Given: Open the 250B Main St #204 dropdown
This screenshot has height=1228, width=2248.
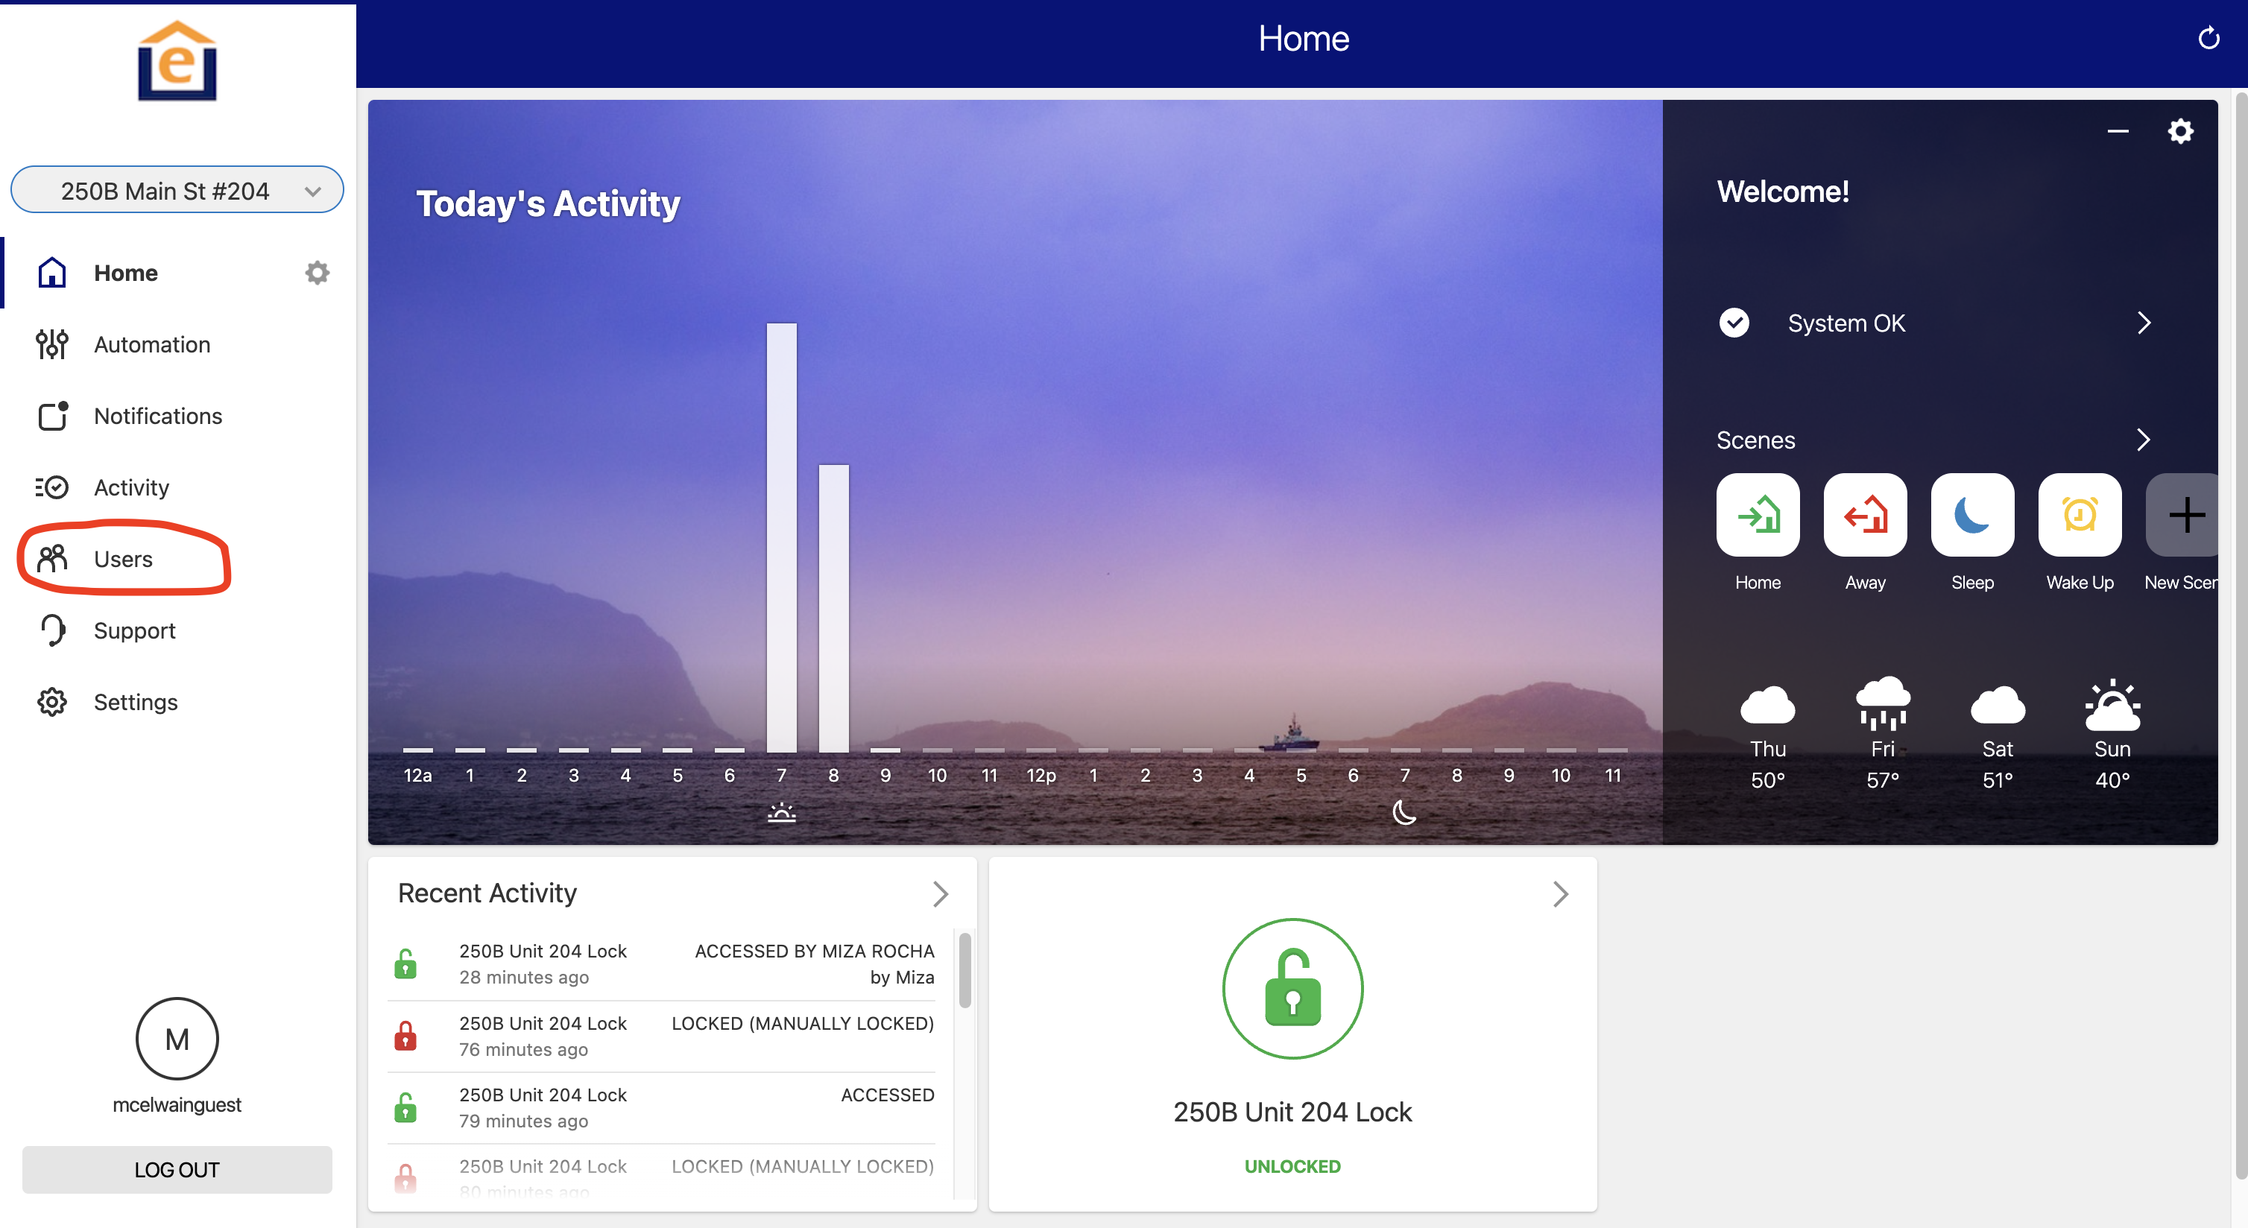Looking at the screenshot, I should click(177, 190).
